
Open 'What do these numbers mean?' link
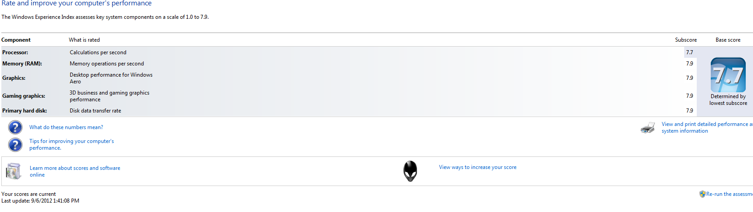point(66,127)
